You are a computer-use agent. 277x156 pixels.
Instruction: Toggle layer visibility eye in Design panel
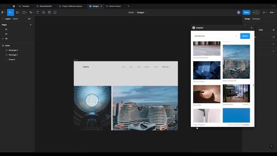click(274, 30)
